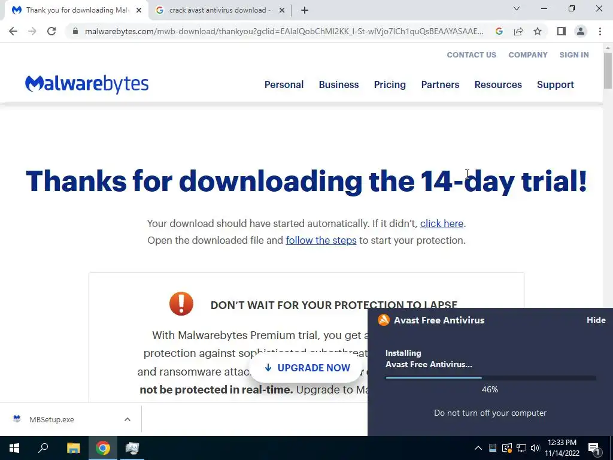
Task: Open the Google icon in the address bar
Action: pyautogui.click(x=499, y=31)
